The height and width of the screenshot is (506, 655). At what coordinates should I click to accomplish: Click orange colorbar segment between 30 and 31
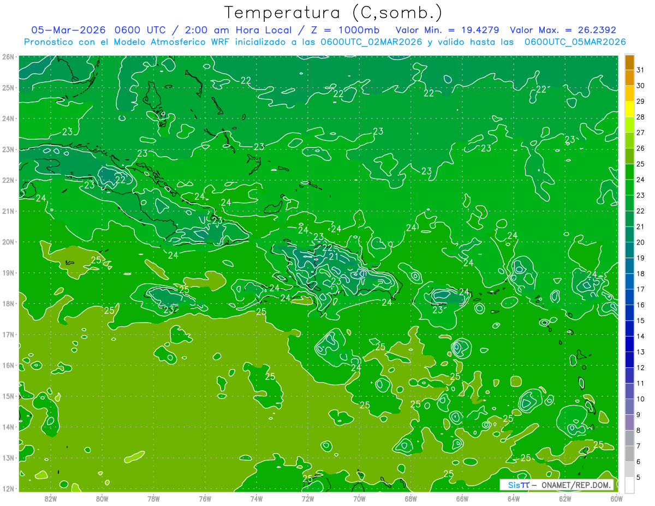629,78
